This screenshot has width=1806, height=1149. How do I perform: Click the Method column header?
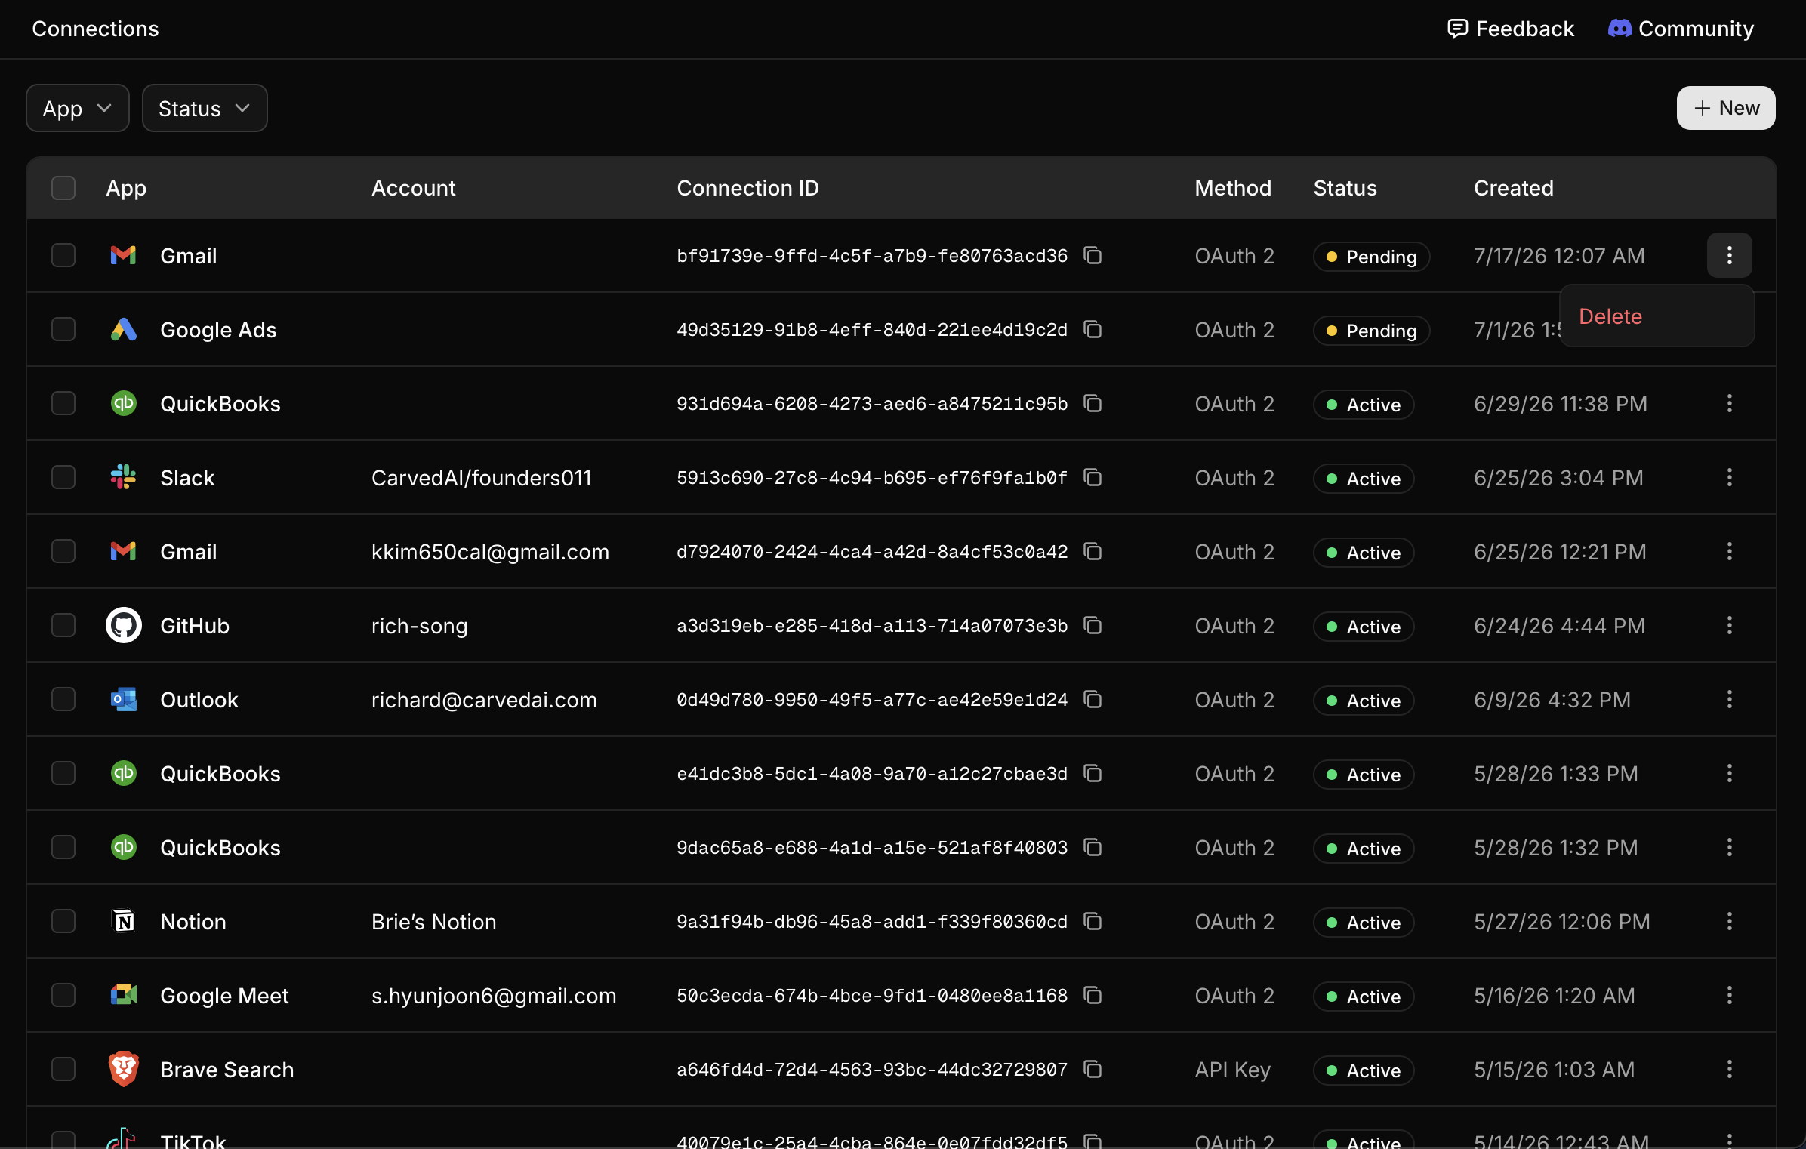(x=1233, y=188)
